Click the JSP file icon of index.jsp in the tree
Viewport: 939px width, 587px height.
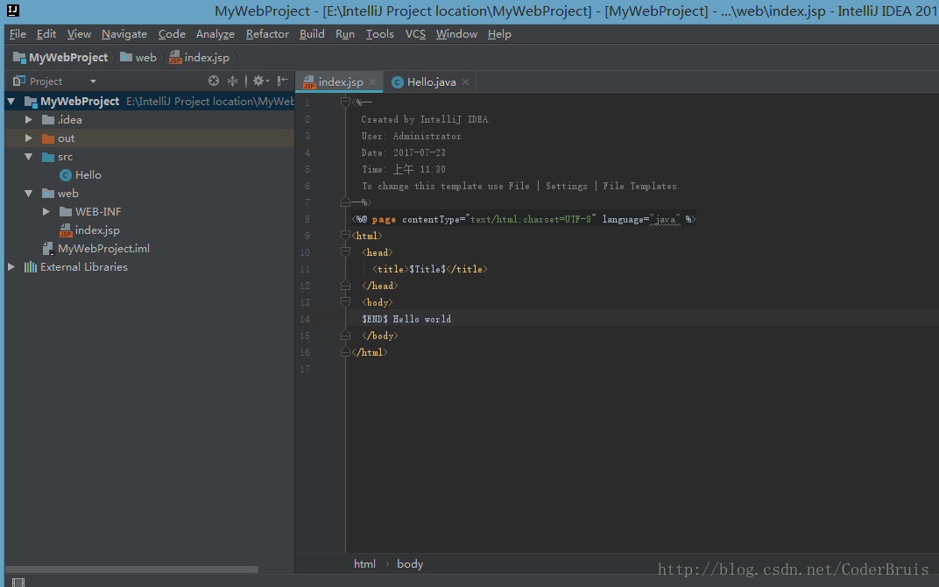pos(66,230)
